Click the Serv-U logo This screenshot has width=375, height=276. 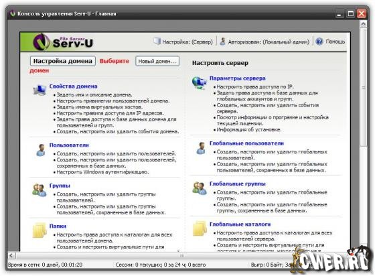tap(63, 42)
